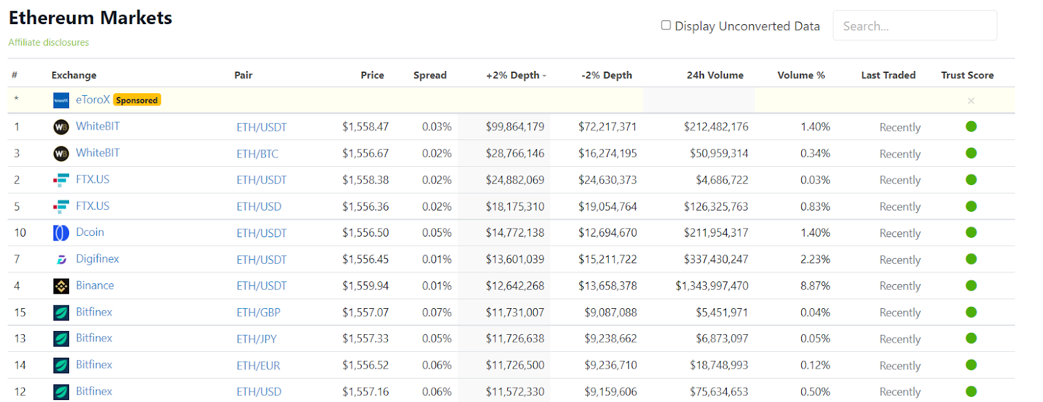This screenshot has width=1043, height=402.
Task: Click the Digifinex volume percentage 2.23%
Action: (x=815, y=259)
